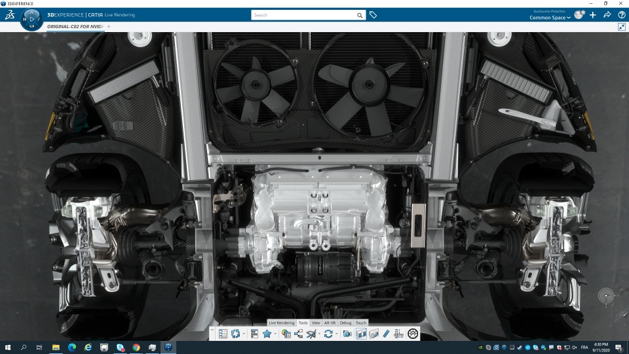Click the dimension measurement icon

tap(398, 334)
